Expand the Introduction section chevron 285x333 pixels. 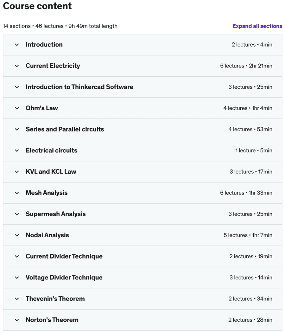pos(17,45)
